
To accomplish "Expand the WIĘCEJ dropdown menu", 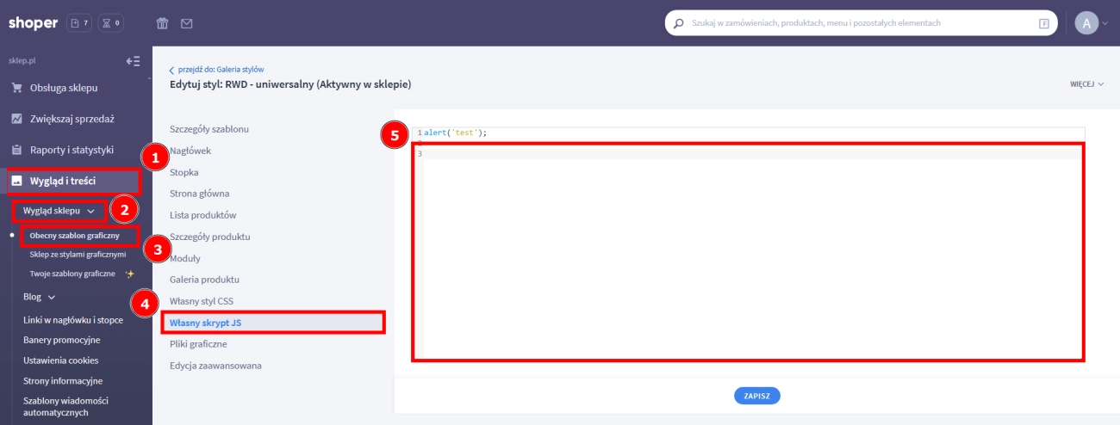I will [1086, 85].
